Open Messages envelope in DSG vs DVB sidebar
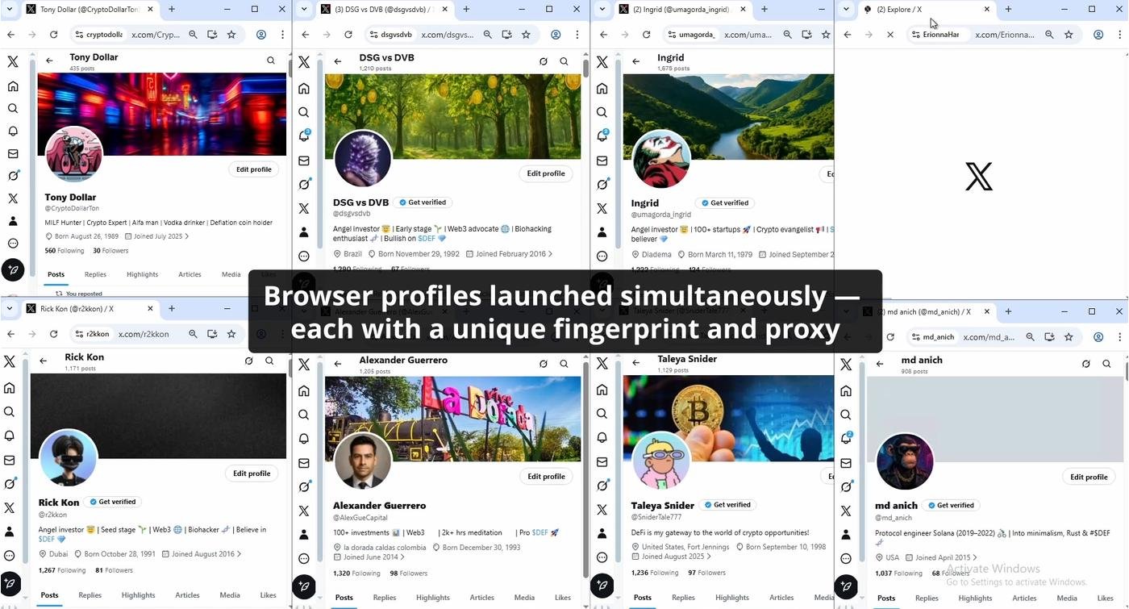 (304, 161)
